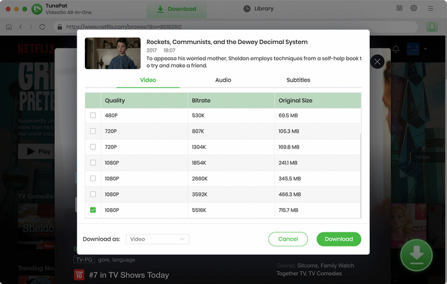Screen dimensions: 447x284
Task: Navigate forward with the right arrow
Action: (x=31, y=27)
